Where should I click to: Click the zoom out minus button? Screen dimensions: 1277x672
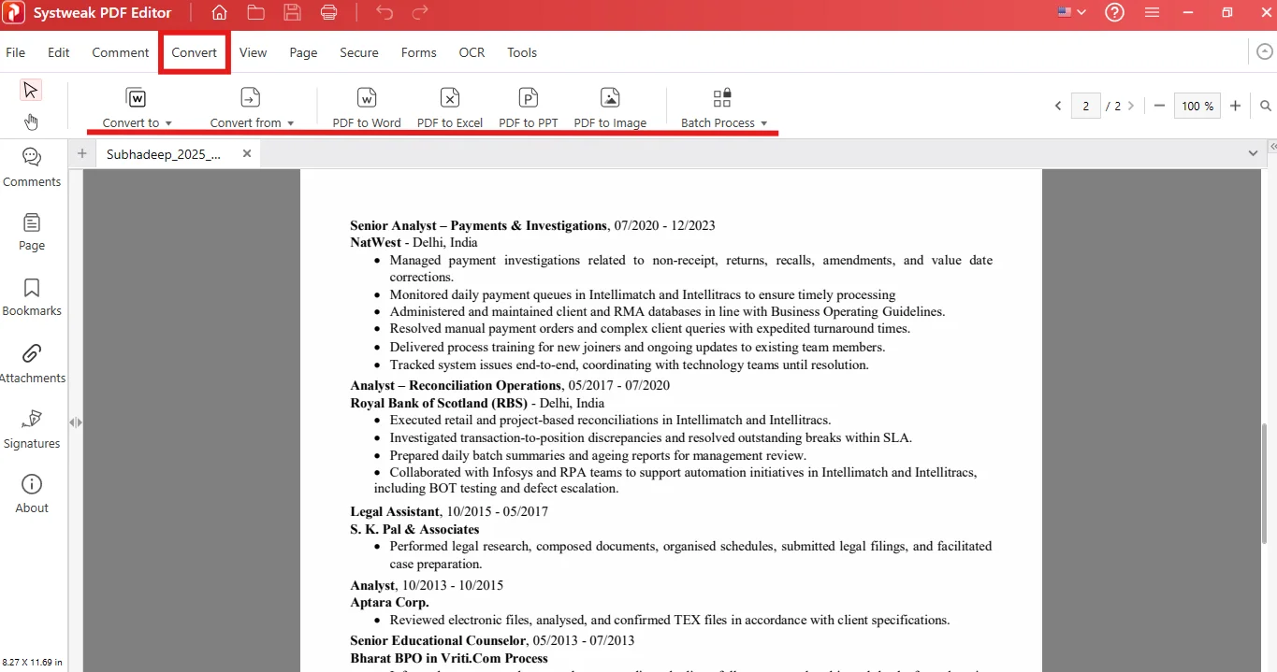1160,106
